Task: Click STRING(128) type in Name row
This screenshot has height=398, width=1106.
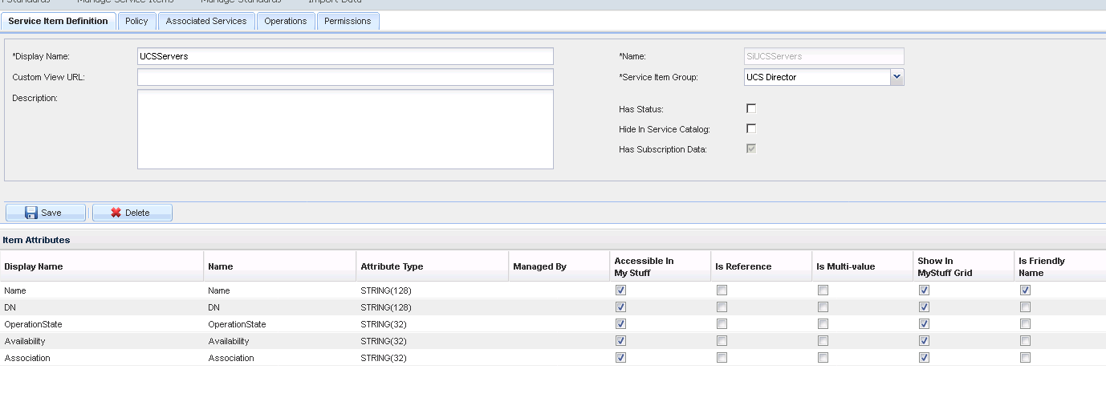Action: [x=386, y=290]
